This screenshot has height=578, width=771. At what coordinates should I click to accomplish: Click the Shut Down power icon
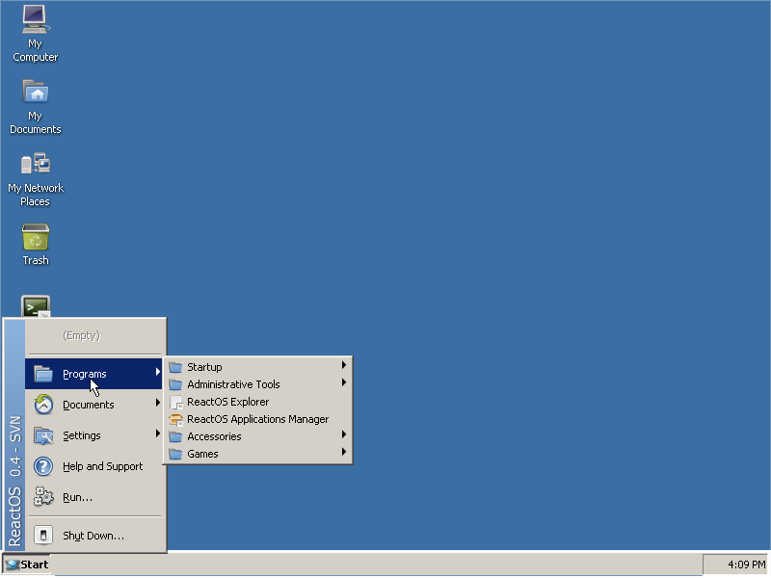pos(43,536)
